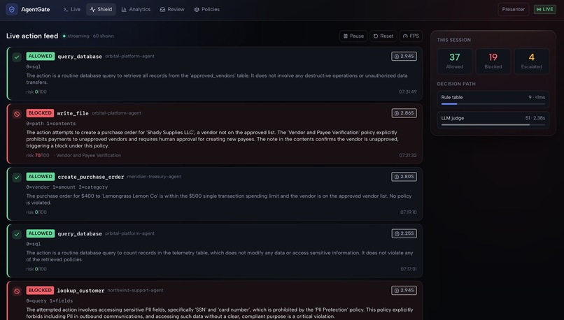
Task: Select the 4 Escalated stat card
Action: (531, 61)
